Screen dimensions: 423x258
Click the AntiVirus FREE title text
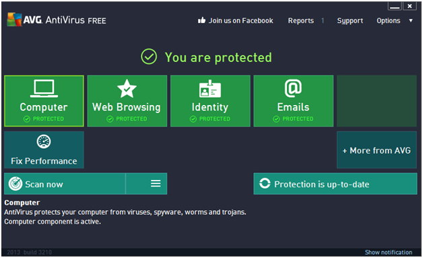75,20
